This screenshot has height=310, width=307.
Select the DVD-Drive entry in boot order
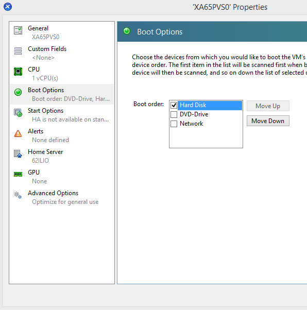[x=194, y=114]
